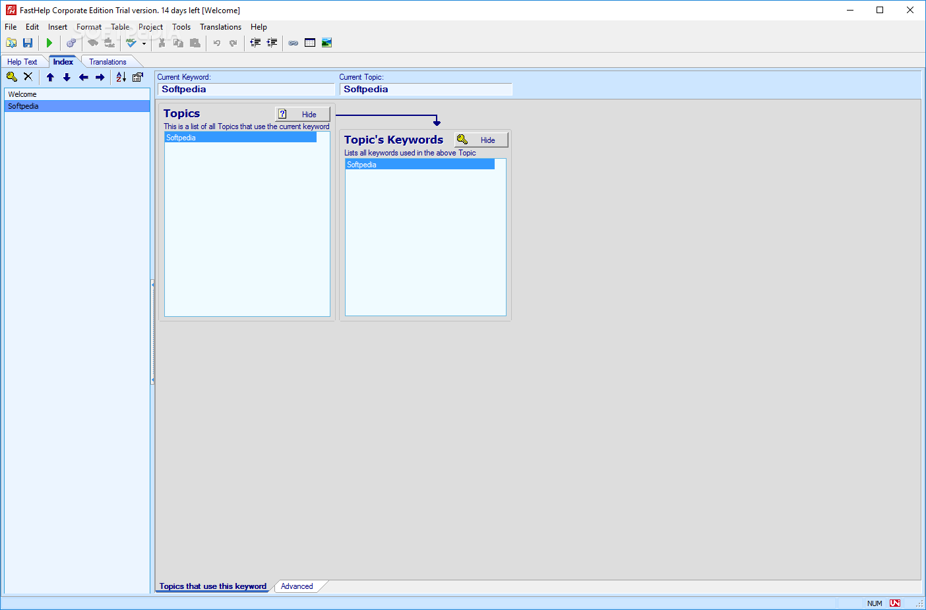Open a project with the folder icon
Image resolution: width=926 pixels, height=610 pixels.
coord(11,43)
